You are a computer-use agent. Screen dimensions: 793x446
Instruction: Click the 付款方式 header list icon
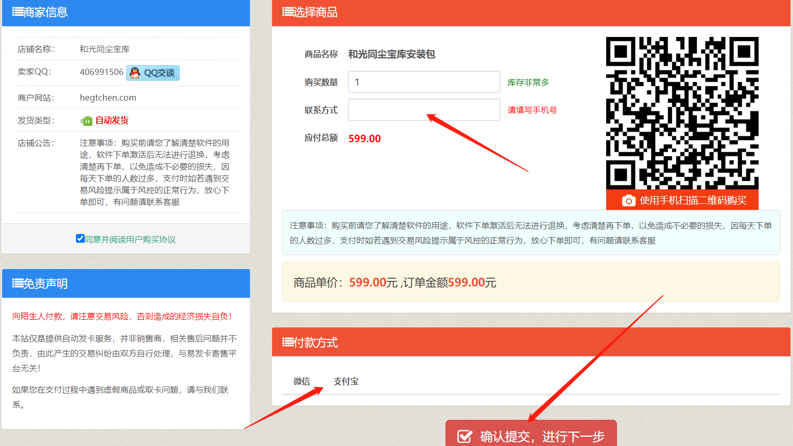point(286,342)
